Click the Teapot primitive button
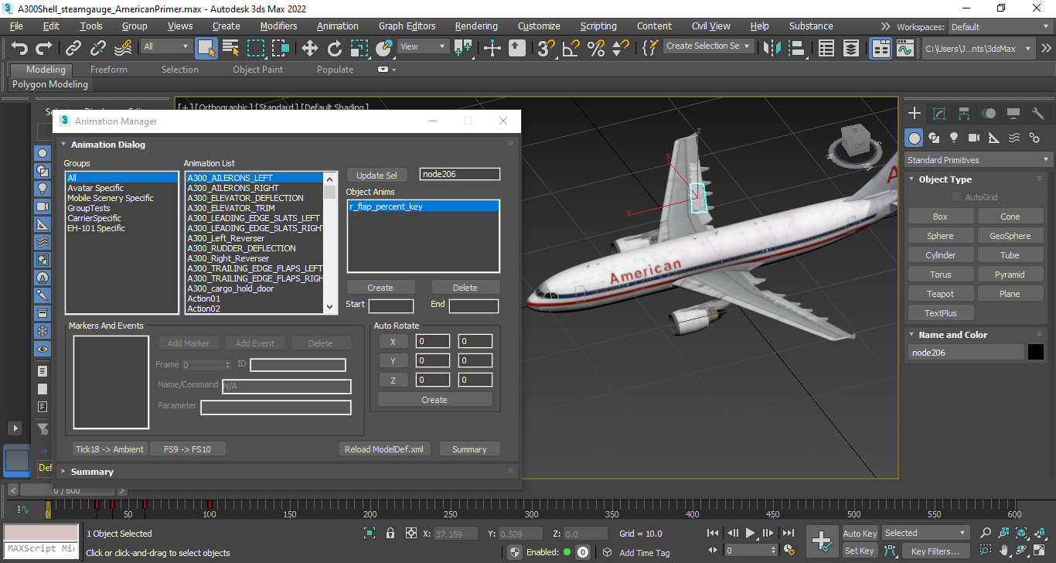 pos(940,294)
